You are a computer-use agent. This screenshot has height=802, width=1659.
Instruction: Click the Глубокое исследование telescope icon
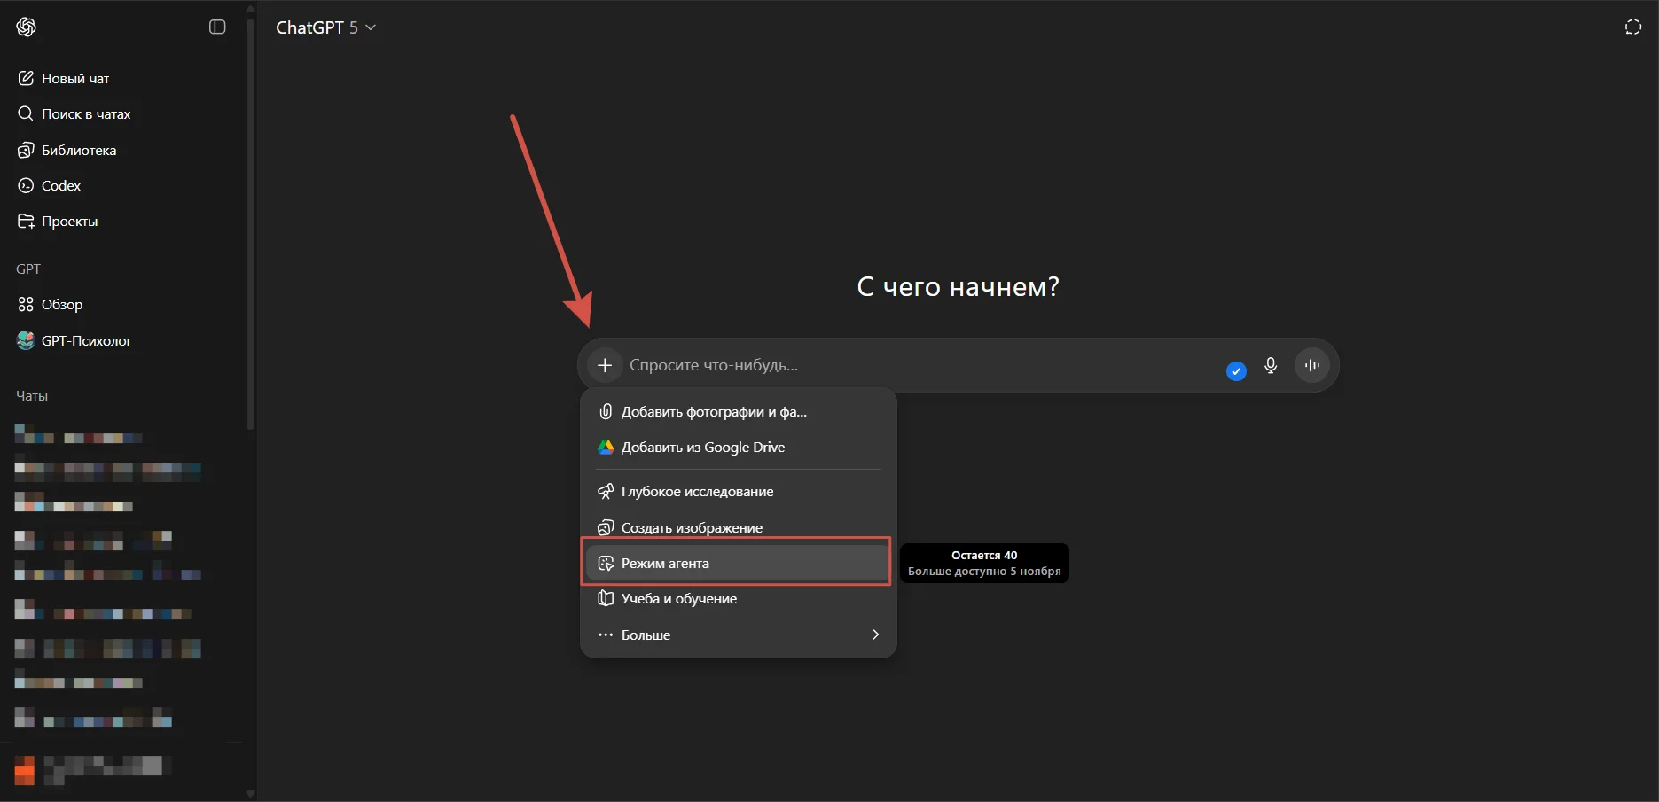click(x=606, y=491)
